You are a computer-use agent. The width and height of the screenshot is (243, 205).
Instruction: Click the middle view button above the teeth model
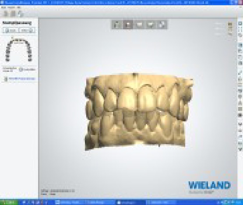click(139, 25)
